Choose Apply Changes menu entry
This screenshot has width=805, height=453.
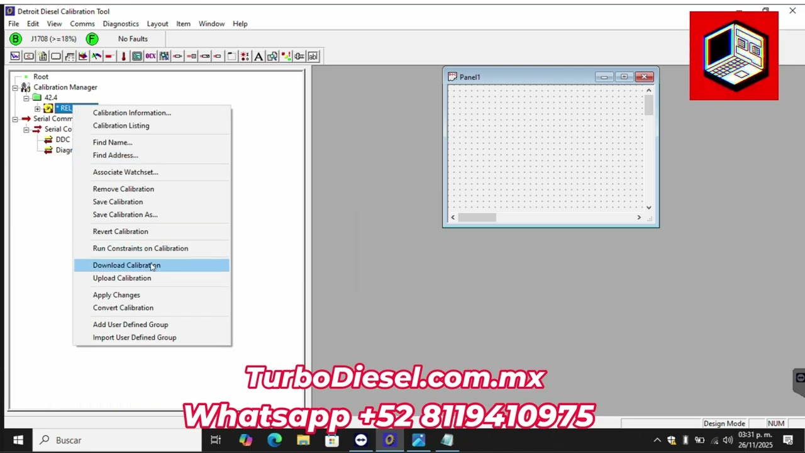point(152,295)
